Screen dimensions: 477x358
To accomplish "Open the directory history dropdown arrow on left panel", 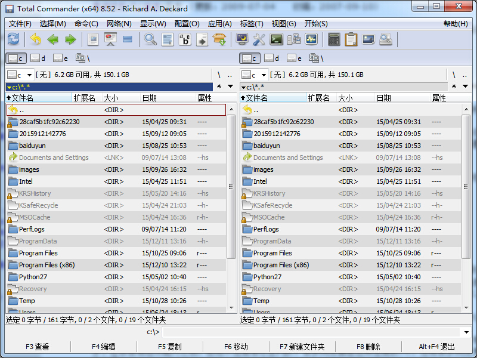I will pyautogui.click(x=231, y=86).
